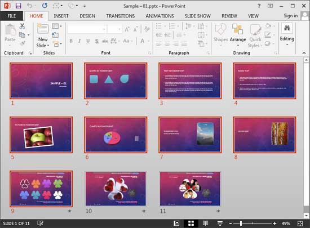Open the SLIDE SHOW tab
The image size is (310, 228).
tap(197, 16)
